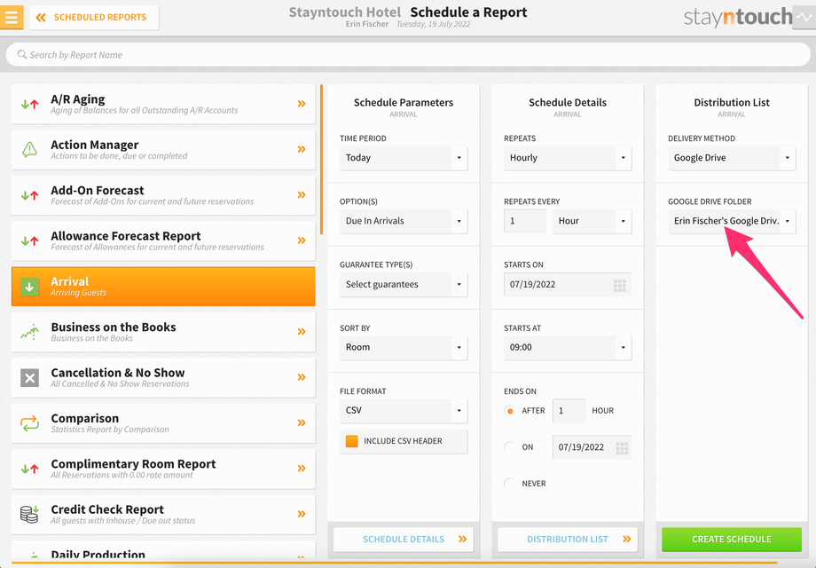Click the Add-On Forecast arrows icon
Screen dimensions: 816x568
(29, 195)
